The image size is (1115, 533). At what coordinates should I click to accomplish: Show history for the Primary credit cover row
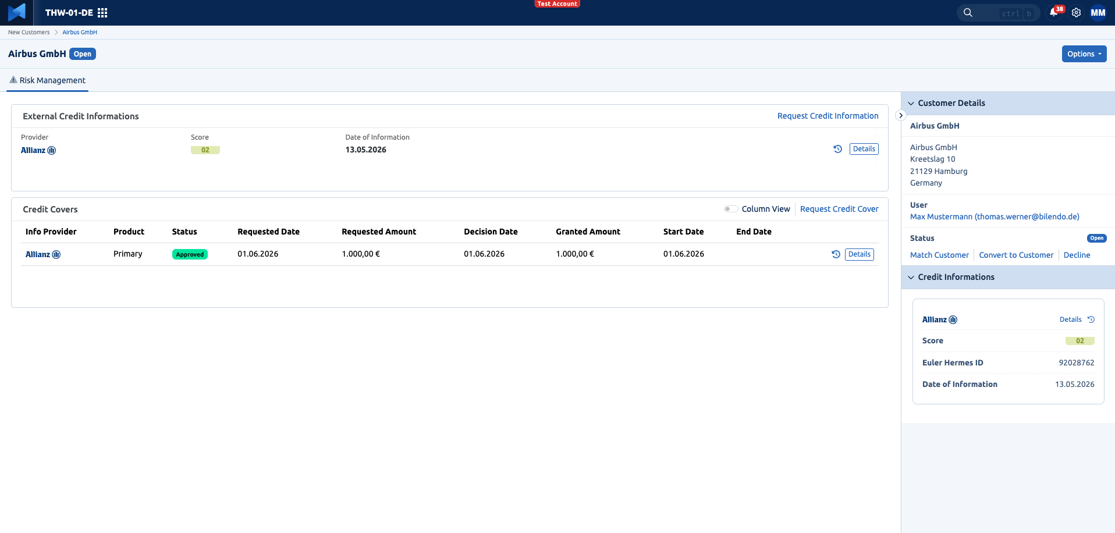pyautogui.click(x=836, y=254)
